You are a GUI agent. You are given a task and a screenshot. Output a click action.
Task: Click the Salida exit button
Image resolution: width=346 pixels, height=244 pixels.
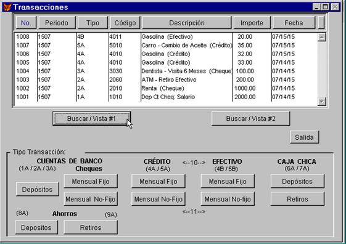[x=304, y=137]
